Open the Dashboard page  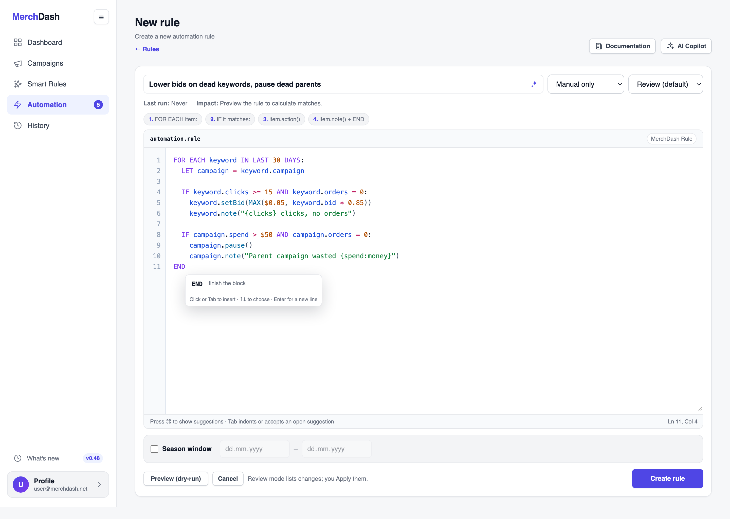[58, 43]
